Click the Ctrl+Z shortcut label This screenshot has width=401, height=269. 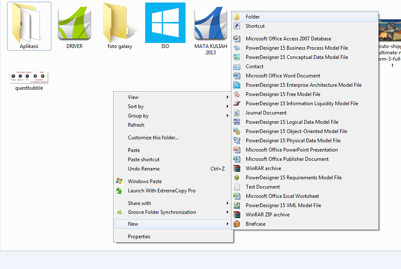point(218,169)
